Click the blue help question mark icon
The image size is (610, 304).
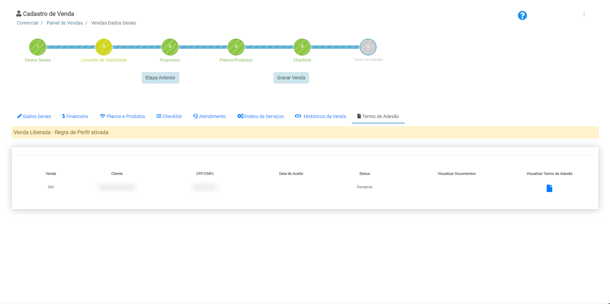click(522, 15)
